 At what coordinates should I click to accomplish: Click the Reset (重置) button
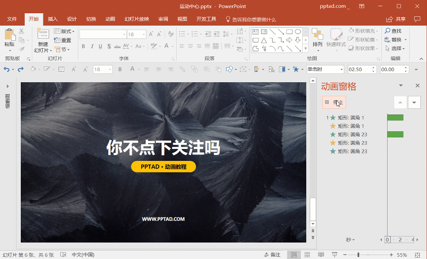[x=63, y=40]
